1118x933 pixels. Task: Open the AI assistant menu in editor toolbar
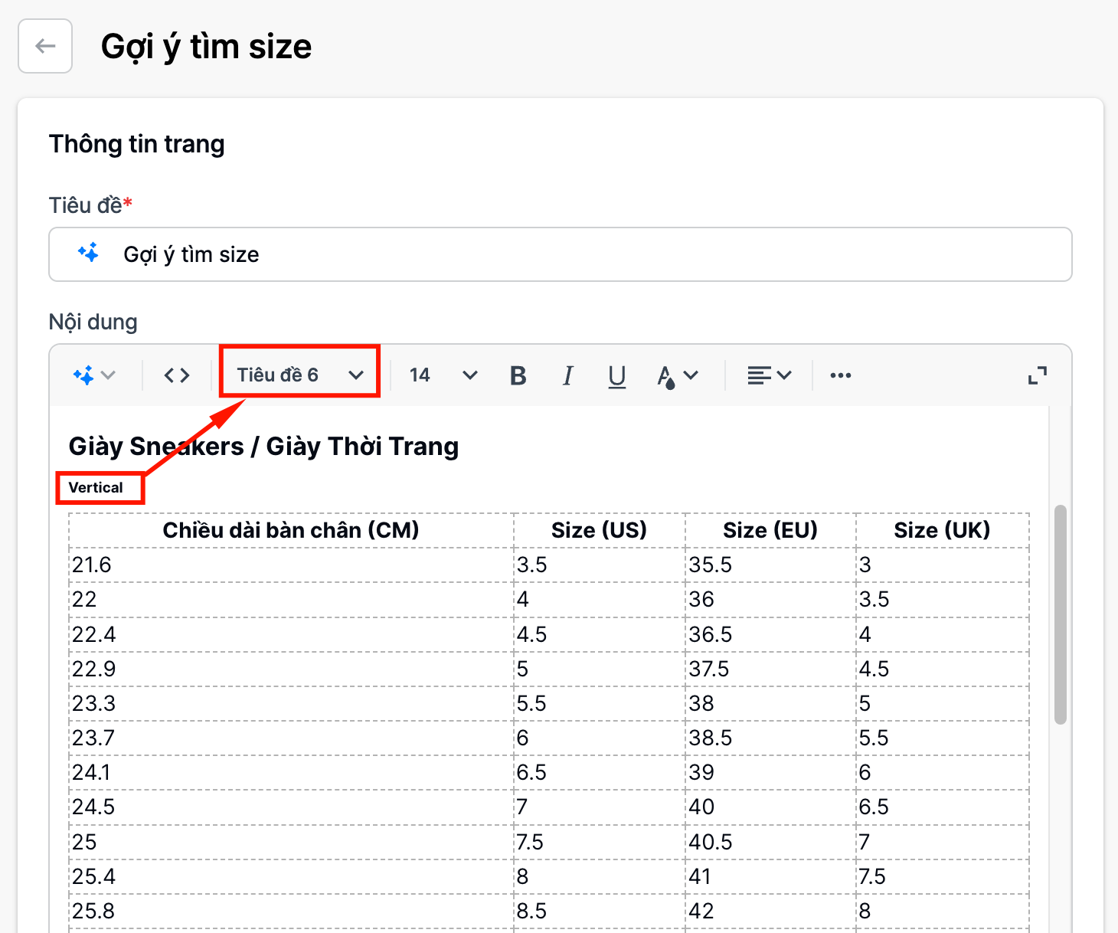click(93, 375)
